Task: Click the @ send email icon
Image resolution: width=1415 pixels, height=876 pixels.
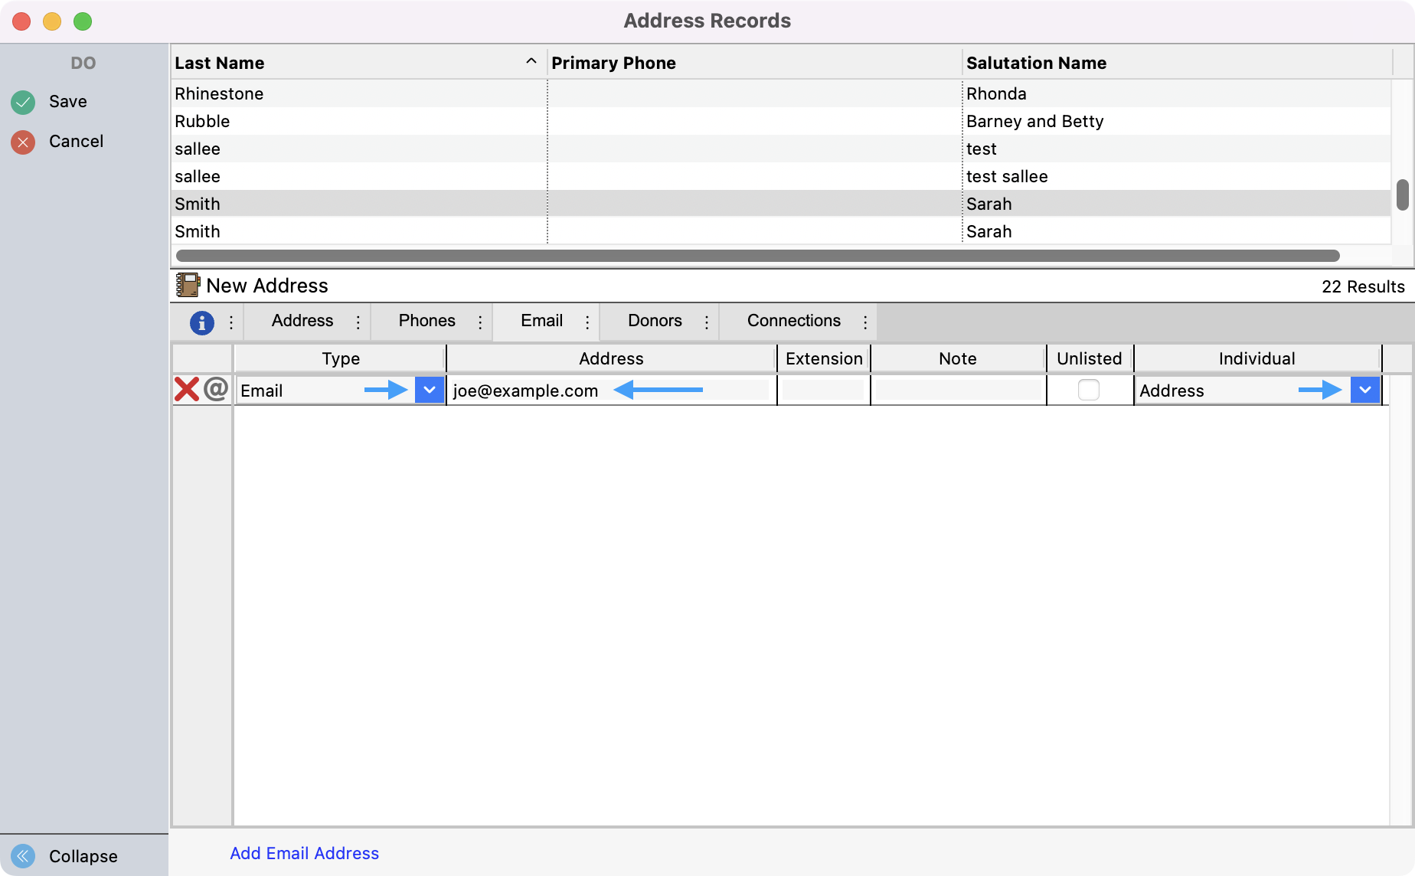Action: (216, 389)
